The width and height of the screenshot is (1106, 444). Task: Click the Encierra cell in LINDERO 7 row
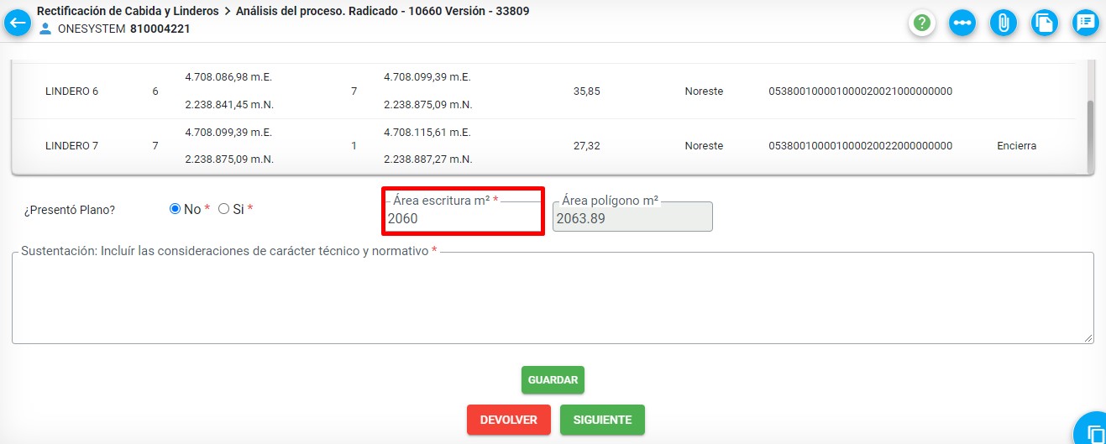[x=1017, y=146]
